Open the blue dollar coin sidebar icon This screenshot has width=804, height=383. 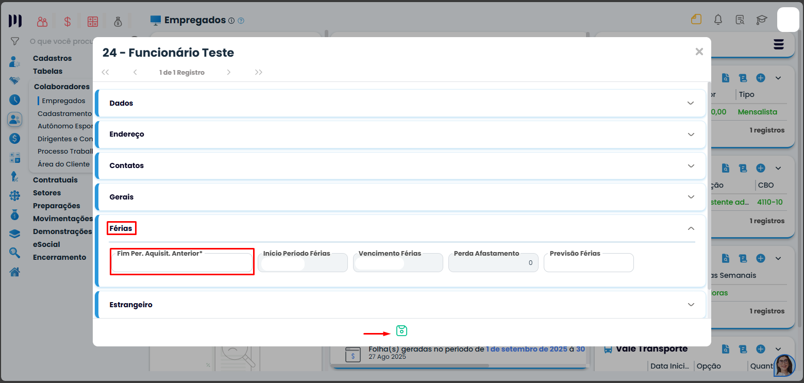(14, 139)
